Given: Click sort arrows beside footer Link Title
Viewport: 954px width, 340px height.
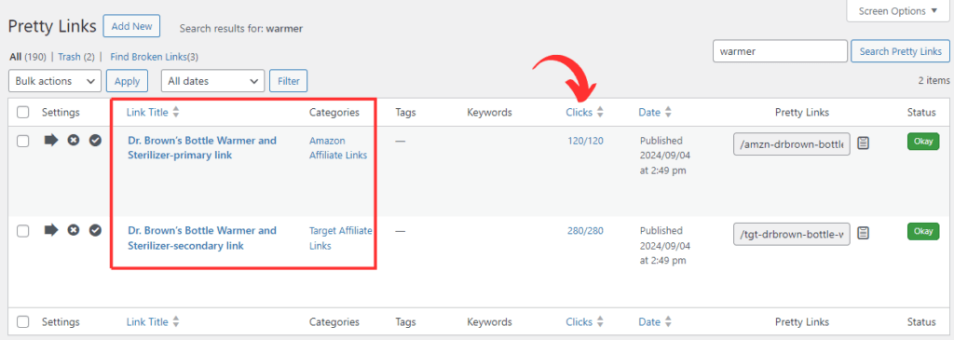Looking at the screenshot, I should click(x=176, y=321).
